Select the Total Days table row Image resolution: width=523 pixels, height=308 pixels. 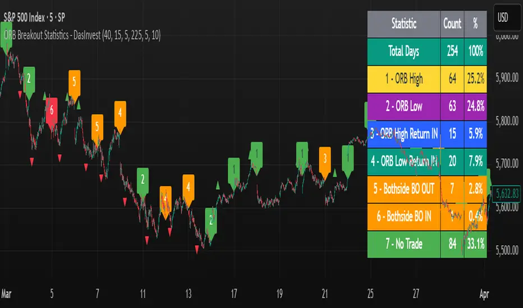coord(427,52)
